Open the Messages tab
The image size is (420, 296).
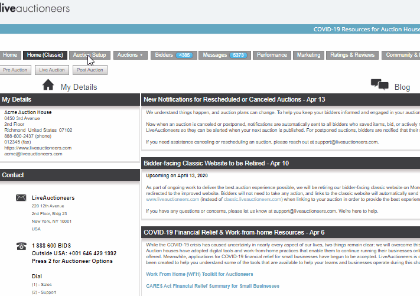click(x=224, y=55)
